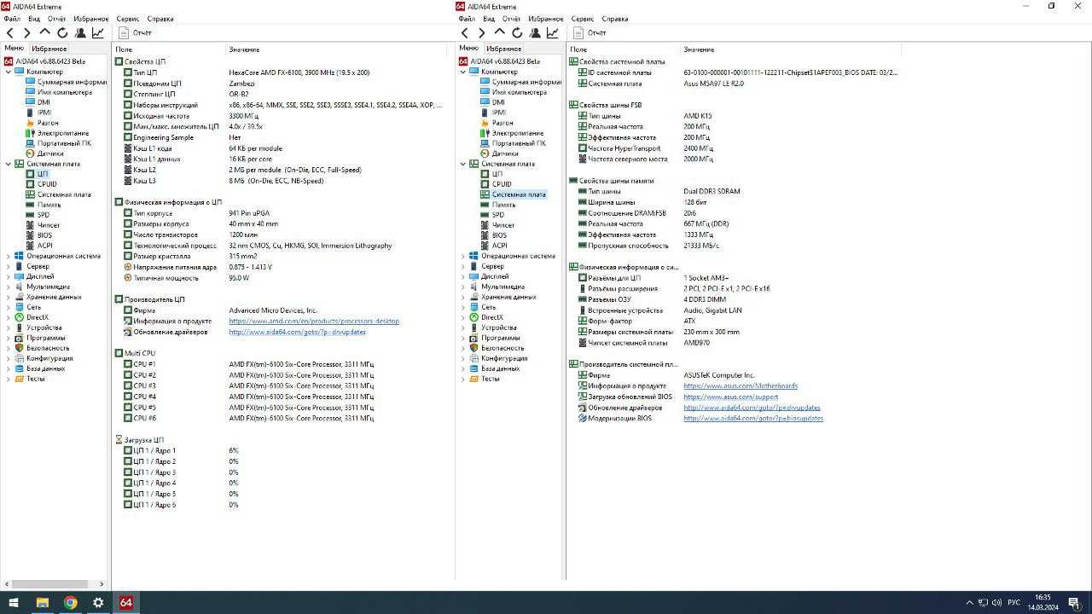
Task: Open File Explorer from taskbar
Action: [x=42, y=602]
